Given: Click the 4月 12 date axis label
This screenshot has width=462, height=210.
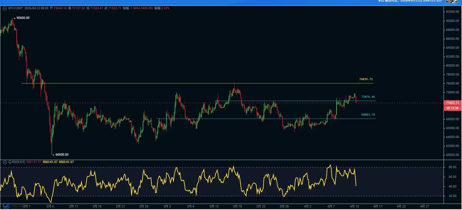Looking at the screenshot, I should 354,206.
